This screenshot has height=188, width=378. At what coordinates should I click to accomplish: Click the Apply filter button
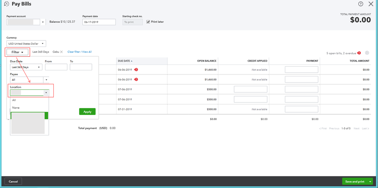[87, 112]
